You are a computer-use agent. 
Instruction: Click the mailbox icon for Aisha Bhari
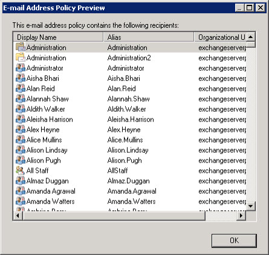point(21,78)
